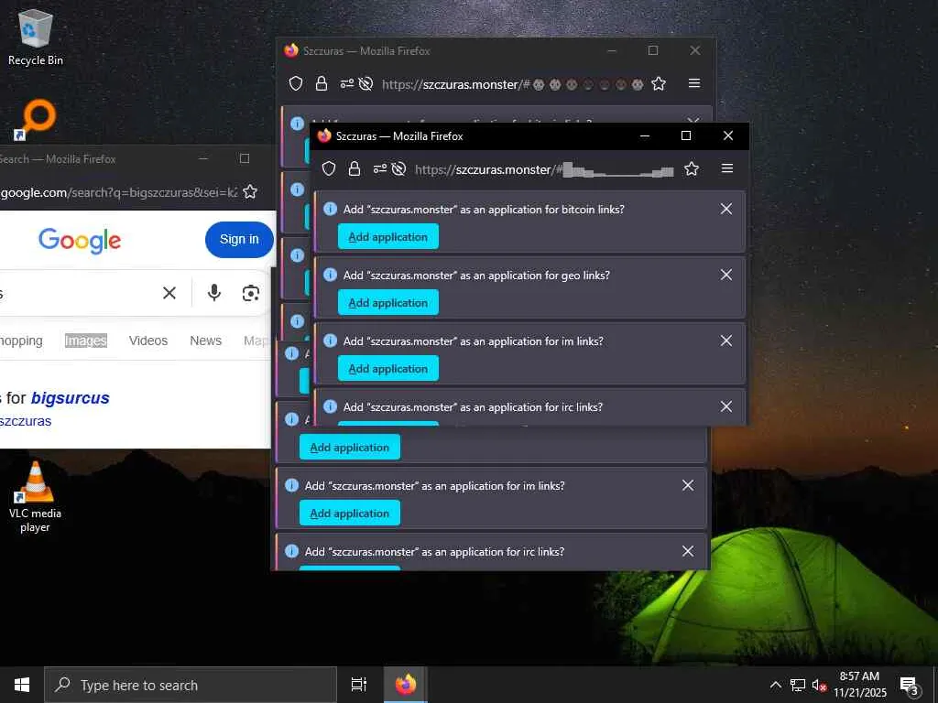
Task: Click Add application above im notification, back window
Action: (x=350, y=447)
